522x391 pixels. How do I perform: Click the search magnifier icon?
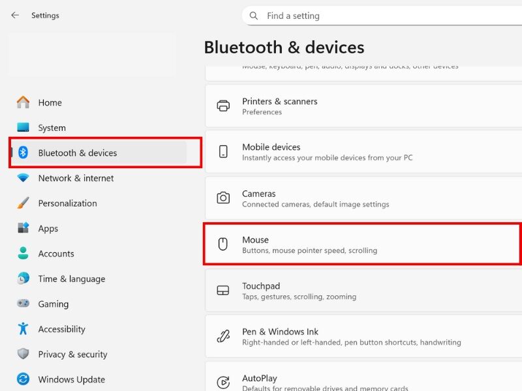click(254, 16)
